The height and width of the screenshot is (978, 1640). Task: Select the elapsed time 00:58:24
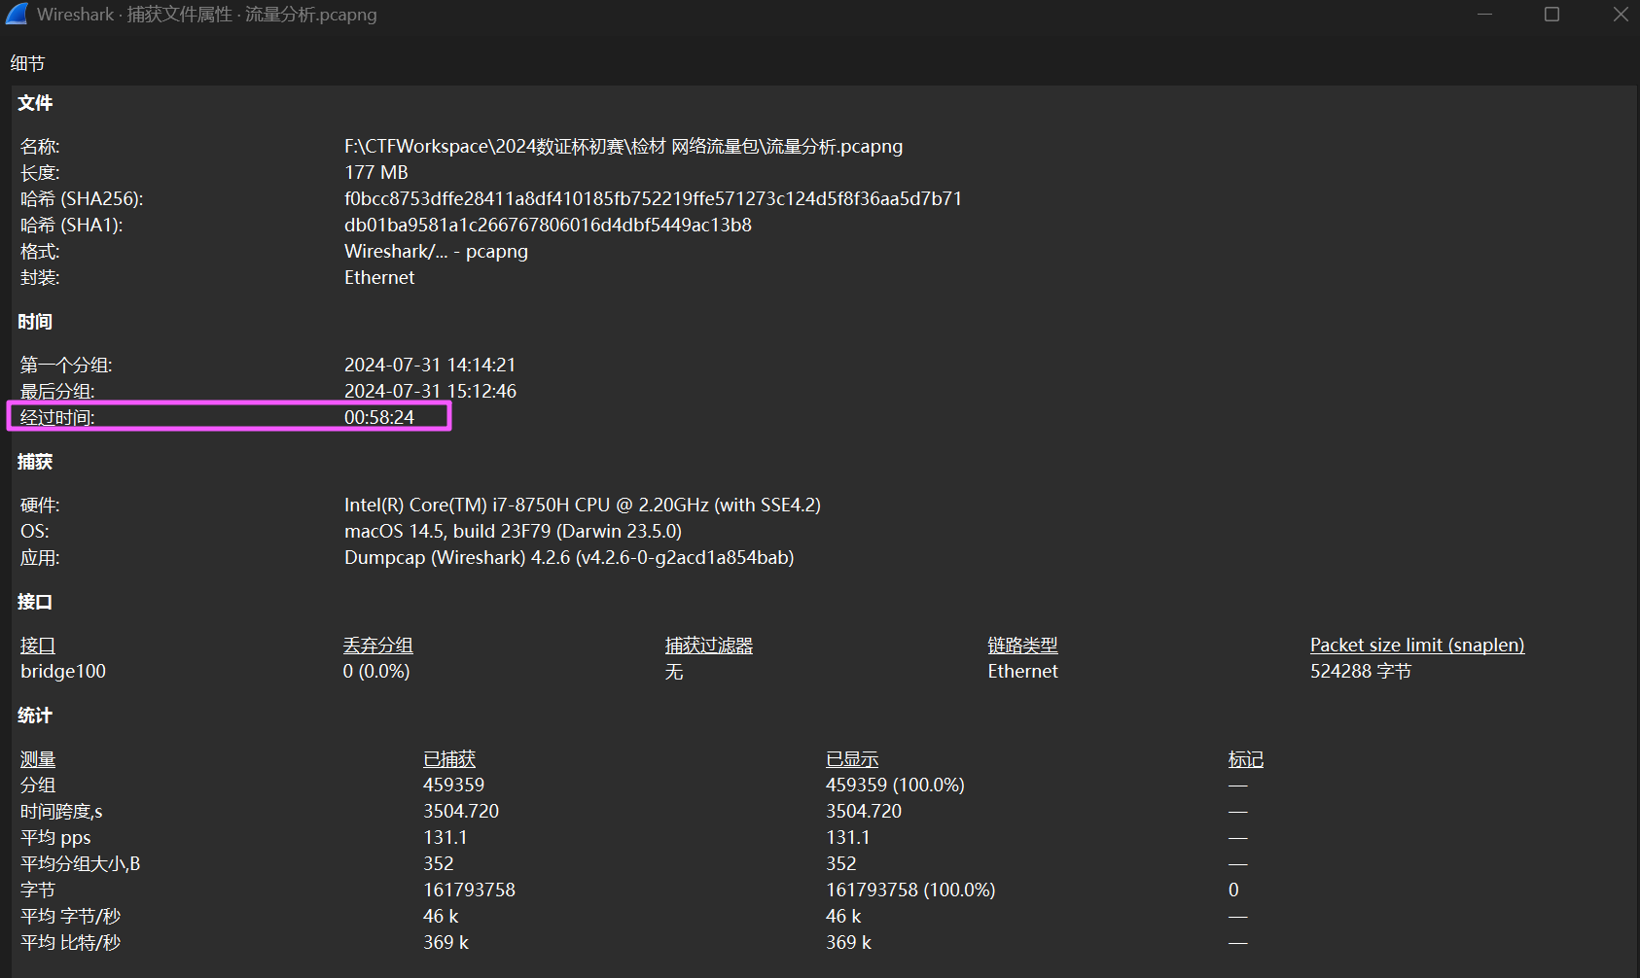coord(379,417)
